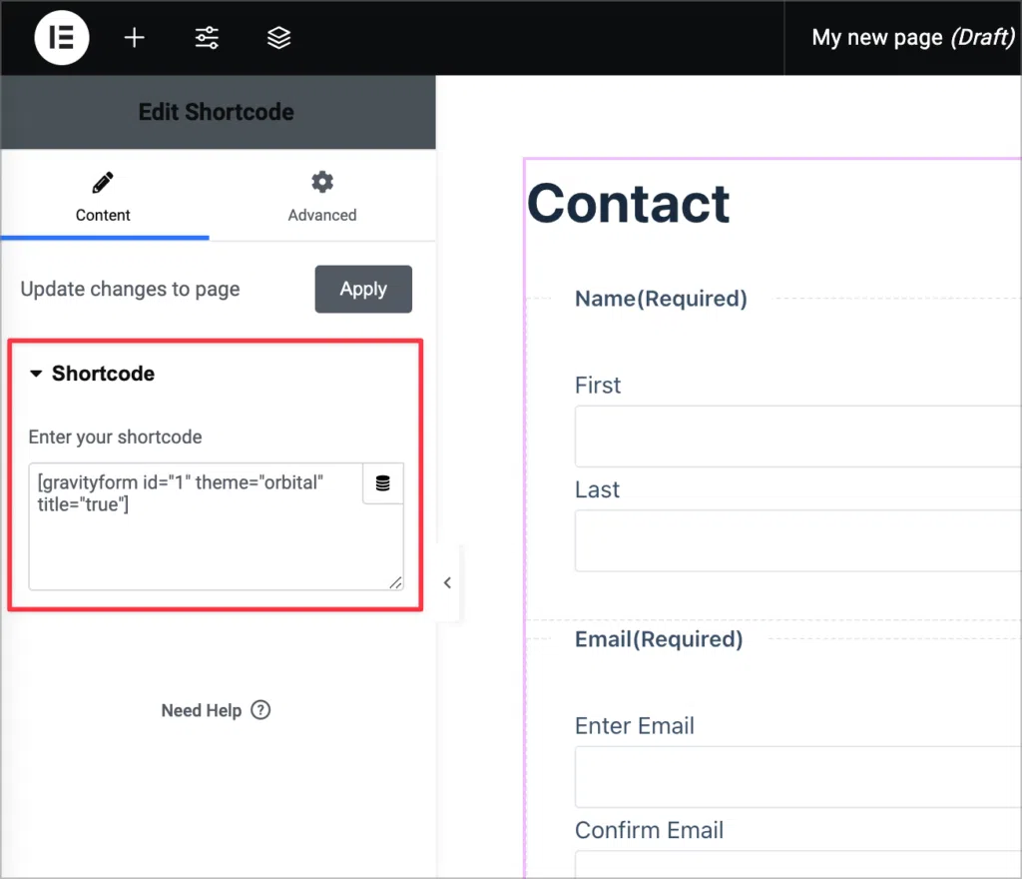Click the Name(Required) field label
The image size is (1022, 879).
(661, 299)
